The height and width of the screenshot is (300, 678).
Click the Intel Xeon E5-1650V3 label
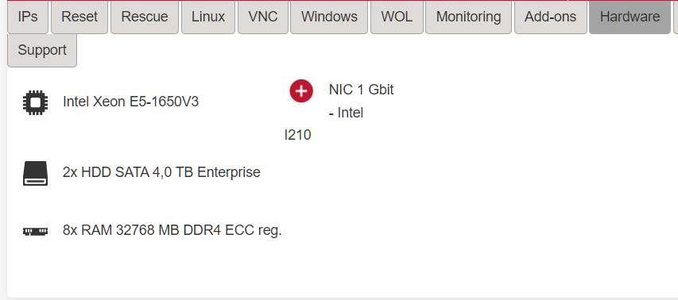pos(130,102)
